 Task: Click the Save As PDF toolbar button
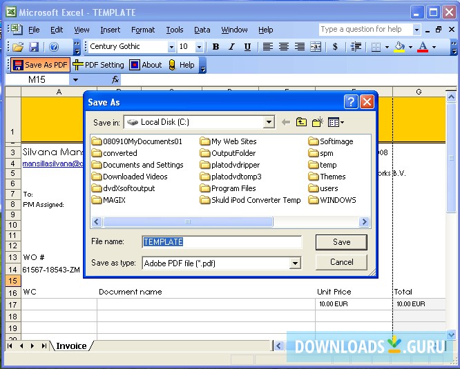41,65
